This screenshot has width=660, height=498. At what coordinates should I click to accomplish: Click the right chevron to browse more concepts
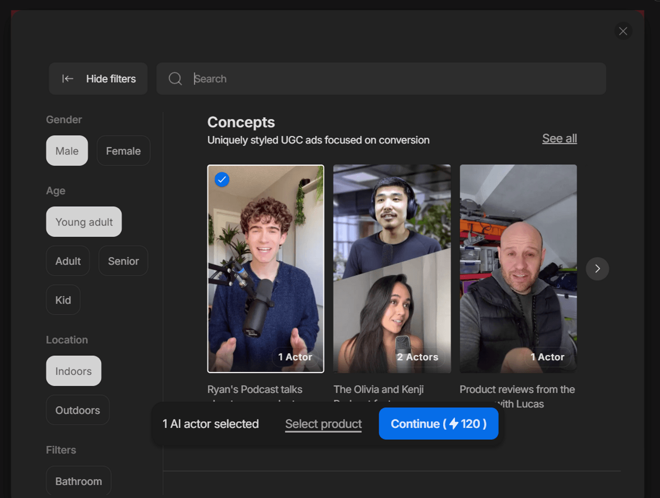tap(597, 269)
